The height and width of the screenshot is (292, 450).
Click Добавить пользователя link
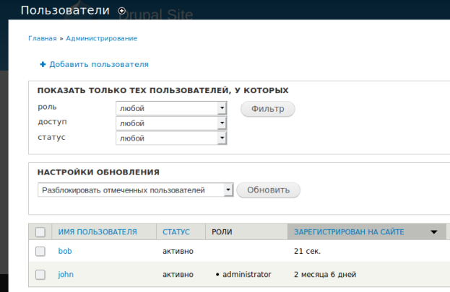(99, 64)
